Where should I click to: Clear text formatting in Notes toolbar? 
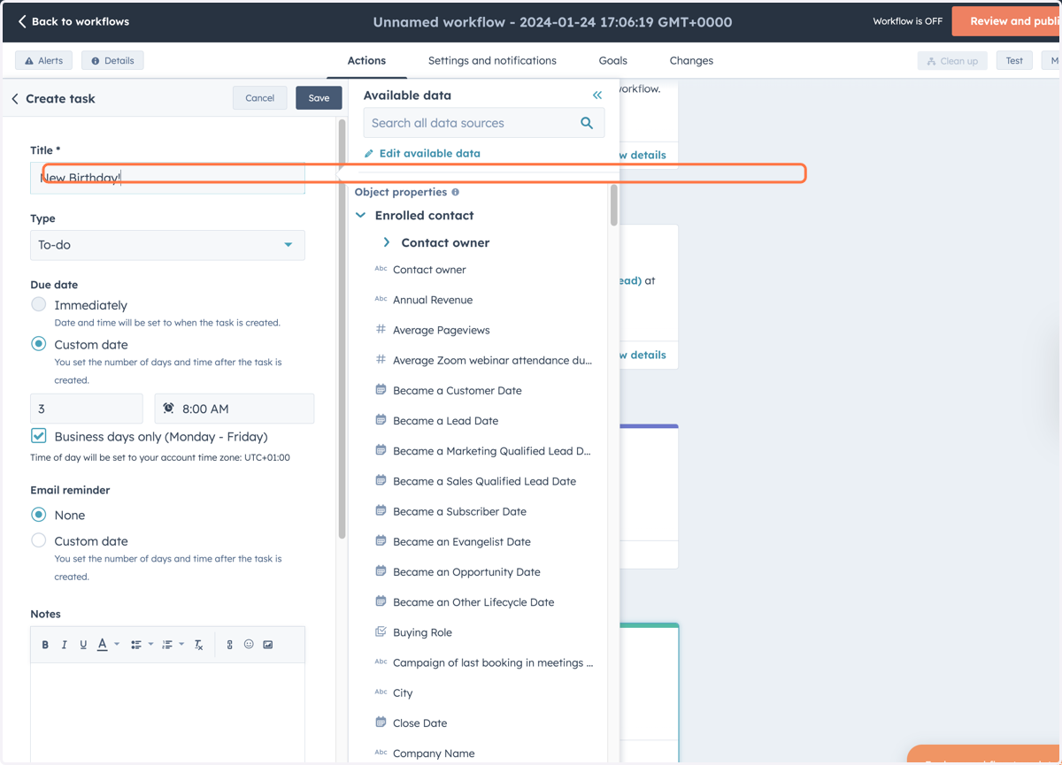point(199,645)
